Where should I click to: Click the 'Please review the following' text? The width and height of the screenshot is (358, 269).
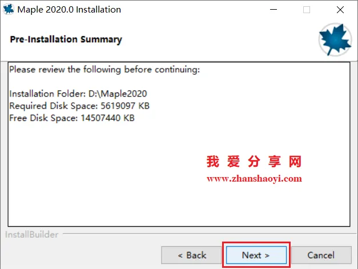point(104,70)
